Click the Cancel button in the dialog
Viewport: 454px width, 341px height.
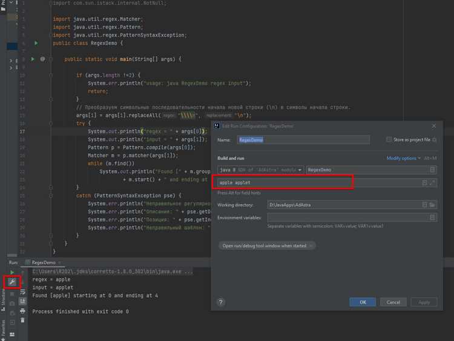point(393,302)
